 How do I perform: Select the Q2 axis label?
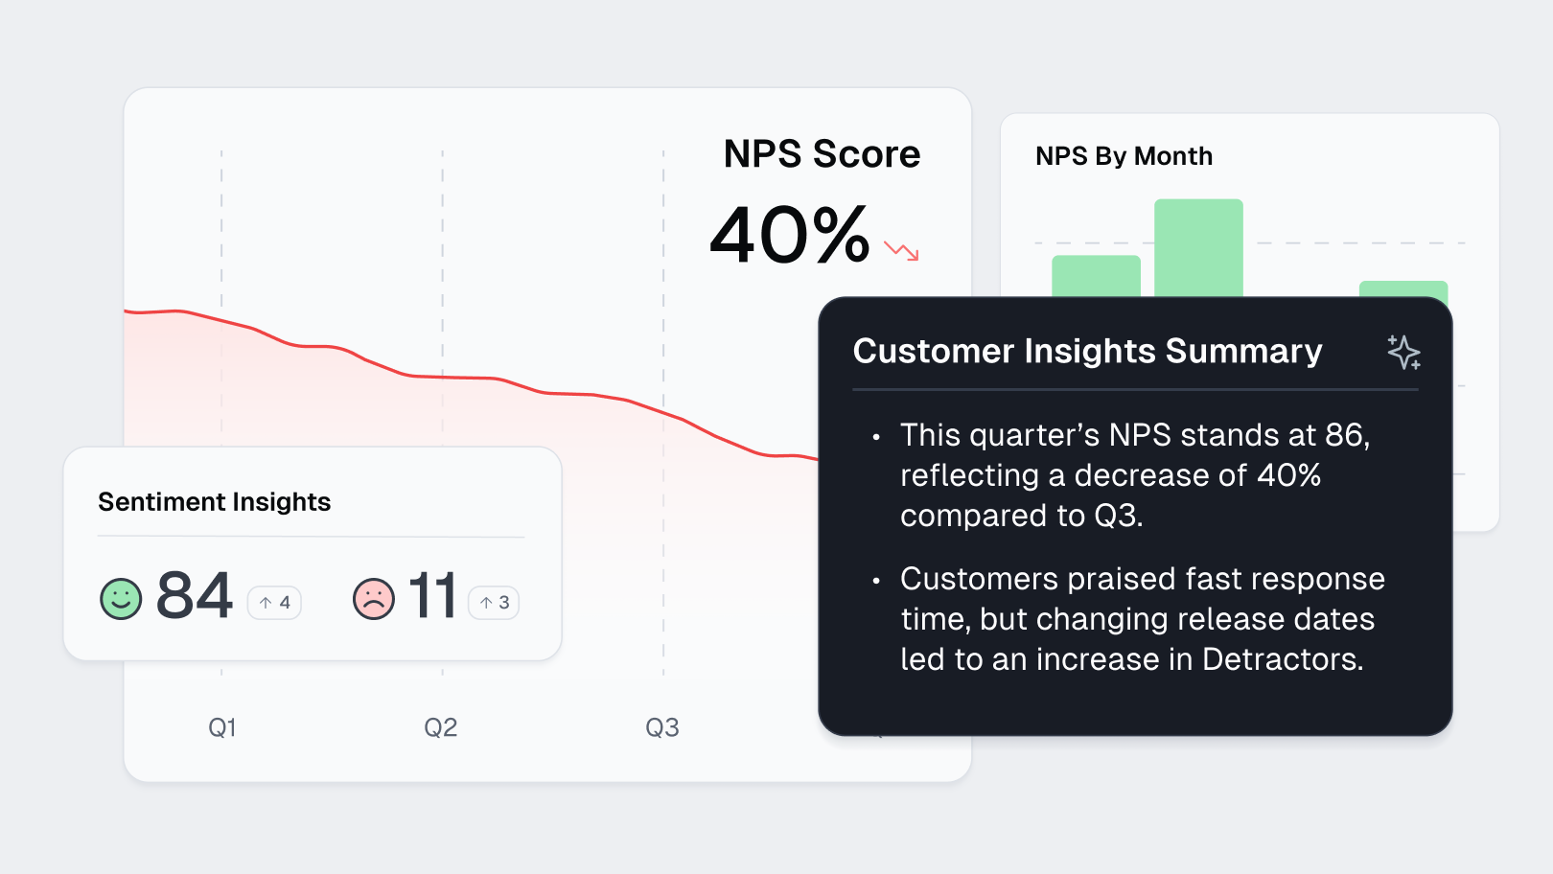(x=441, y=727)
